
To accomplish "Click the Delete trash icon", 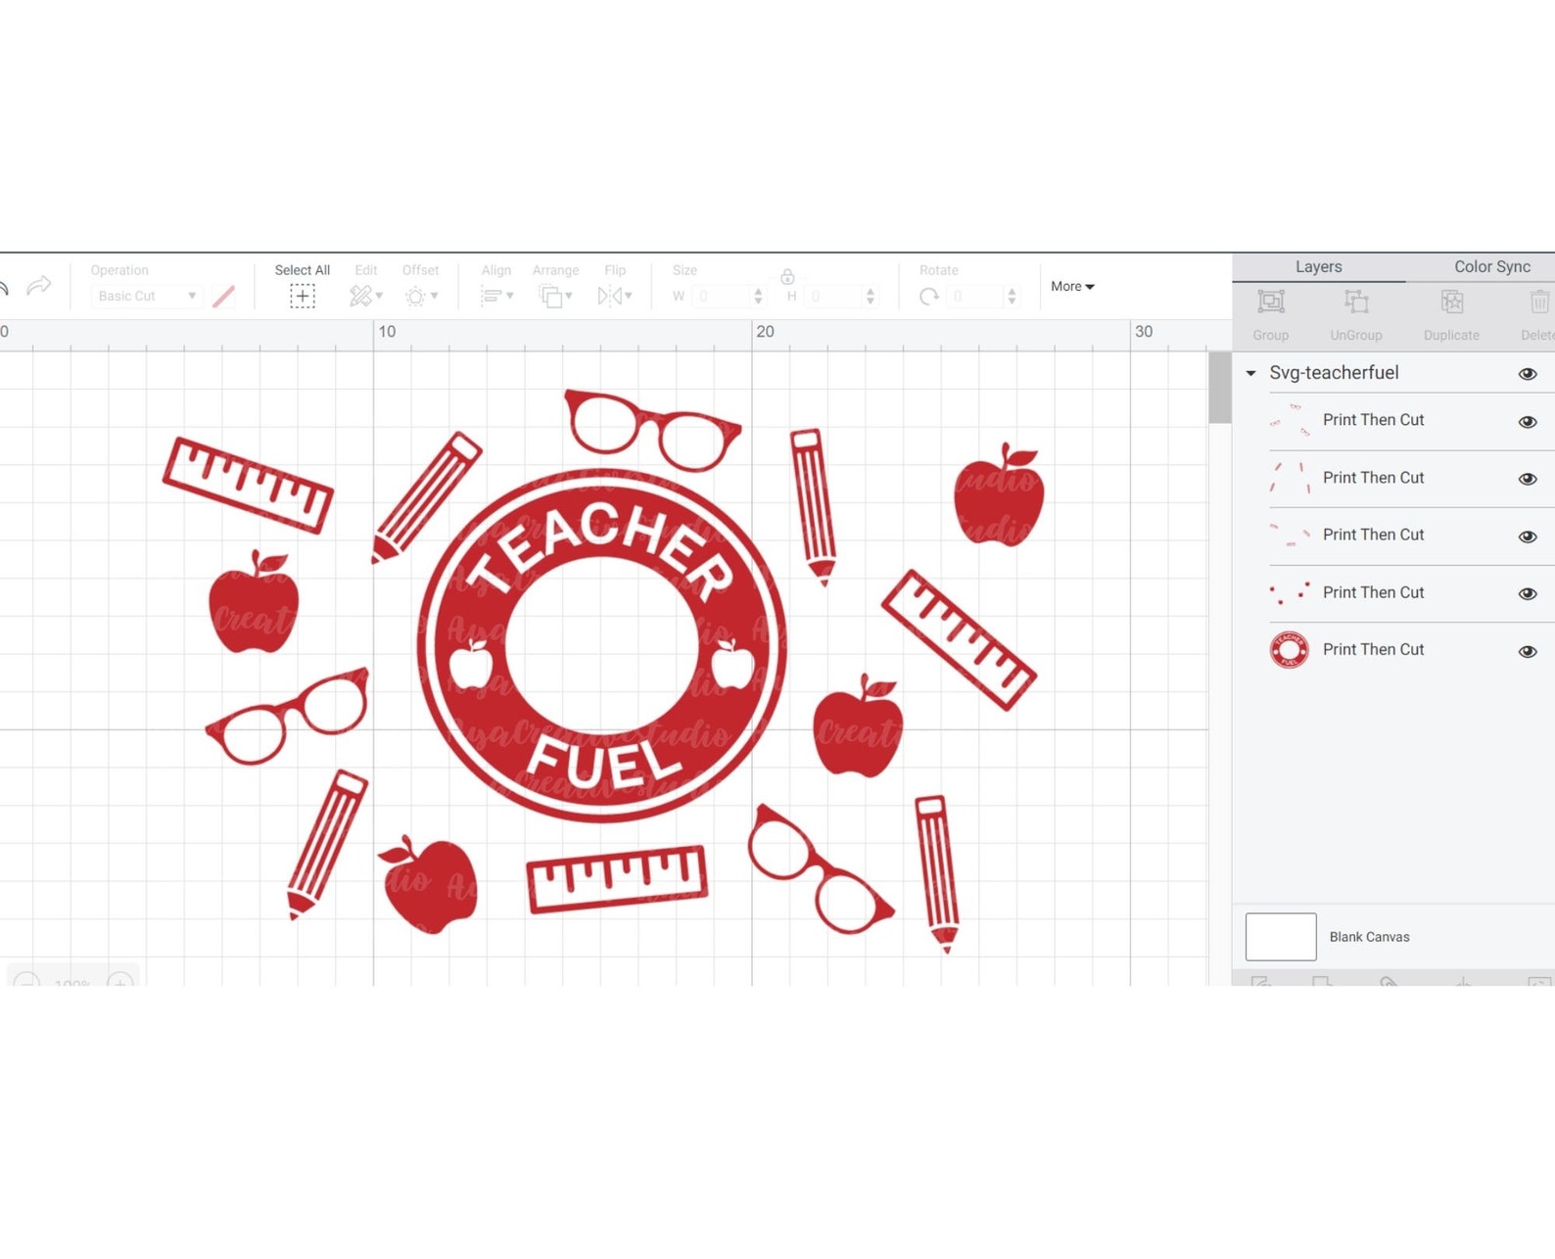I will 1539,302.
